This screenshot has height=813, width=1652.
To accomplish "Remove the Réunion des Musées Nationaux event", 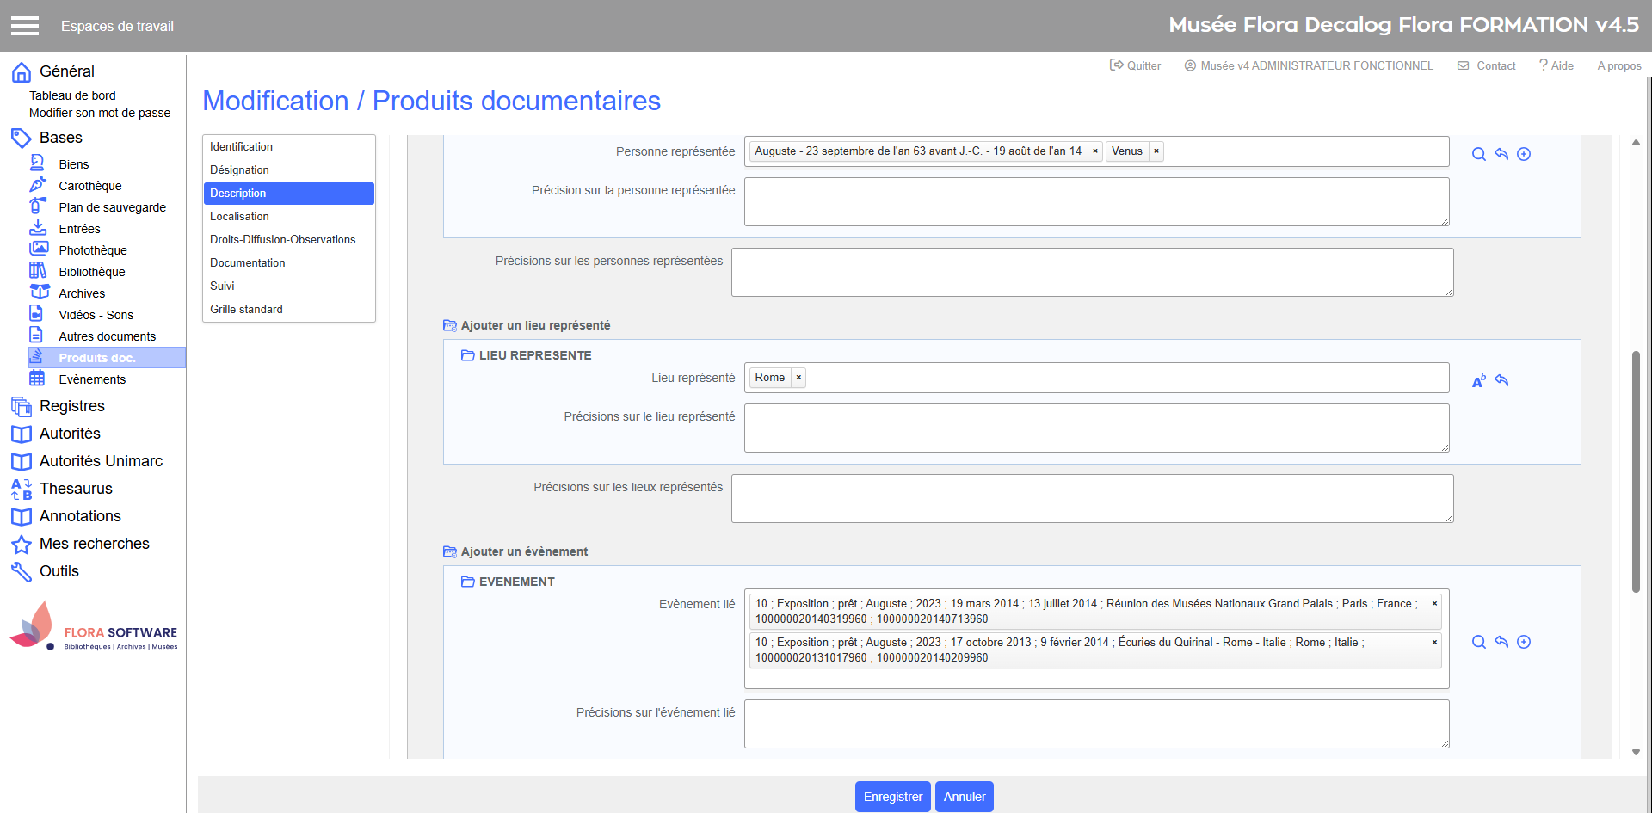I will coord(1434,604).
